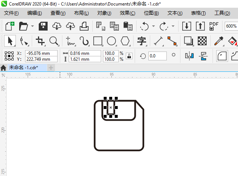This screenshot has width=238, height=176.
Task: Open the 表格(T) menu
Action: coord(198,13)
